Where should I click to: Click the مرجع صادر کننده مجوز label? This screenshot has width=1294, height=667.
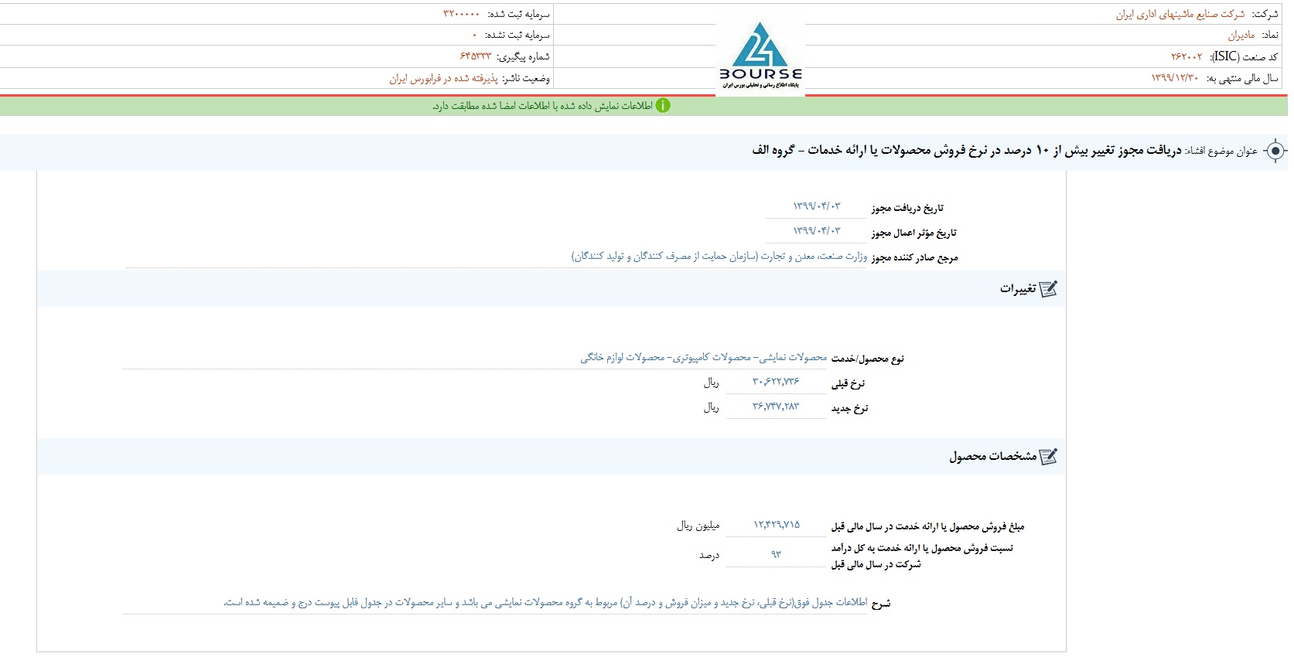[914, 257]
